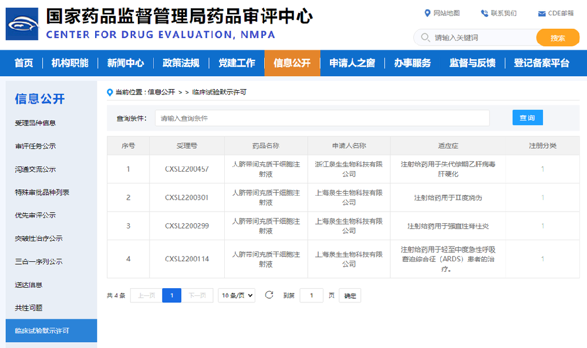This screenshot has width=587, height=348.
Task: Click the breadcrumb location marker icon
Action: [108, 91]
